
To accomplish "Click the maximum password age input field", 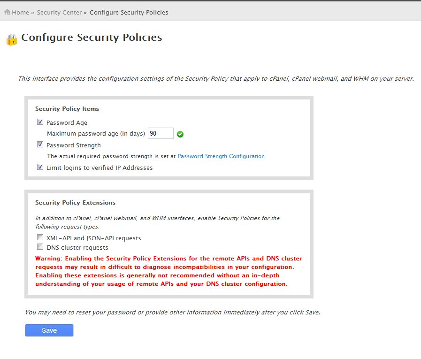I will [x=161, y=133].
